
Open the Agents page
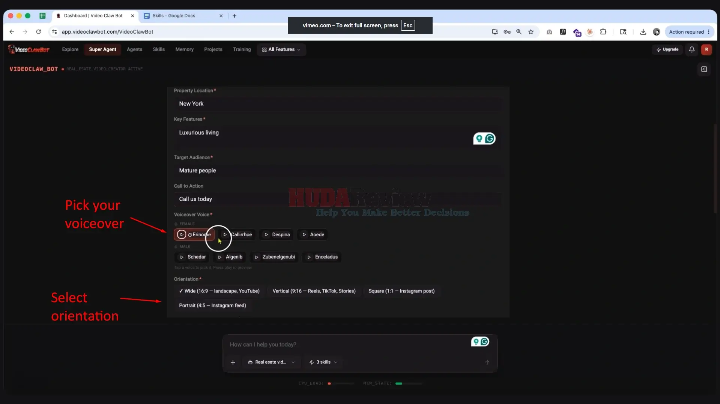click(134, 49)
